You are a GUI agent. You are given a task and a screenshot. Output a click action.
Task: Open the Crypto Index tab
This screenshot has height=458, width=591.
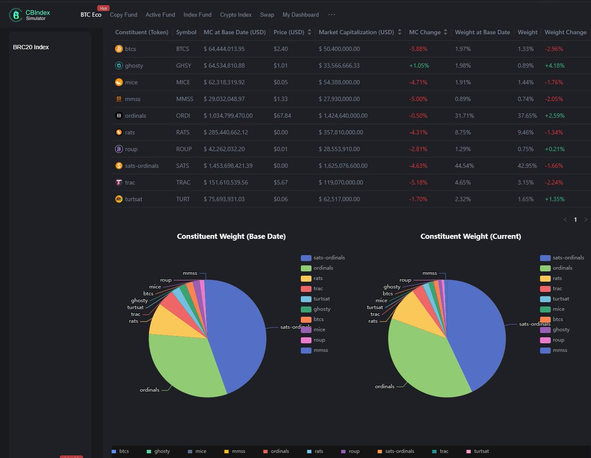point(236,15)
